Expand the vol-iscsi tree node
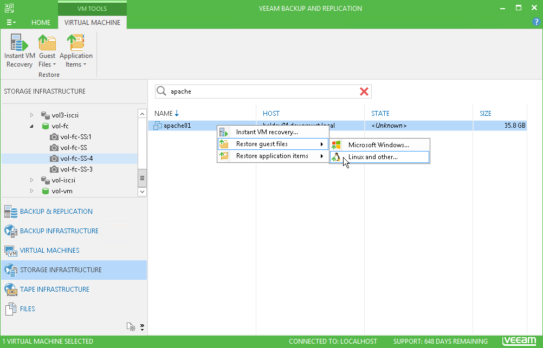Viewport: 543px width, 348px height. tap(31, 180)
